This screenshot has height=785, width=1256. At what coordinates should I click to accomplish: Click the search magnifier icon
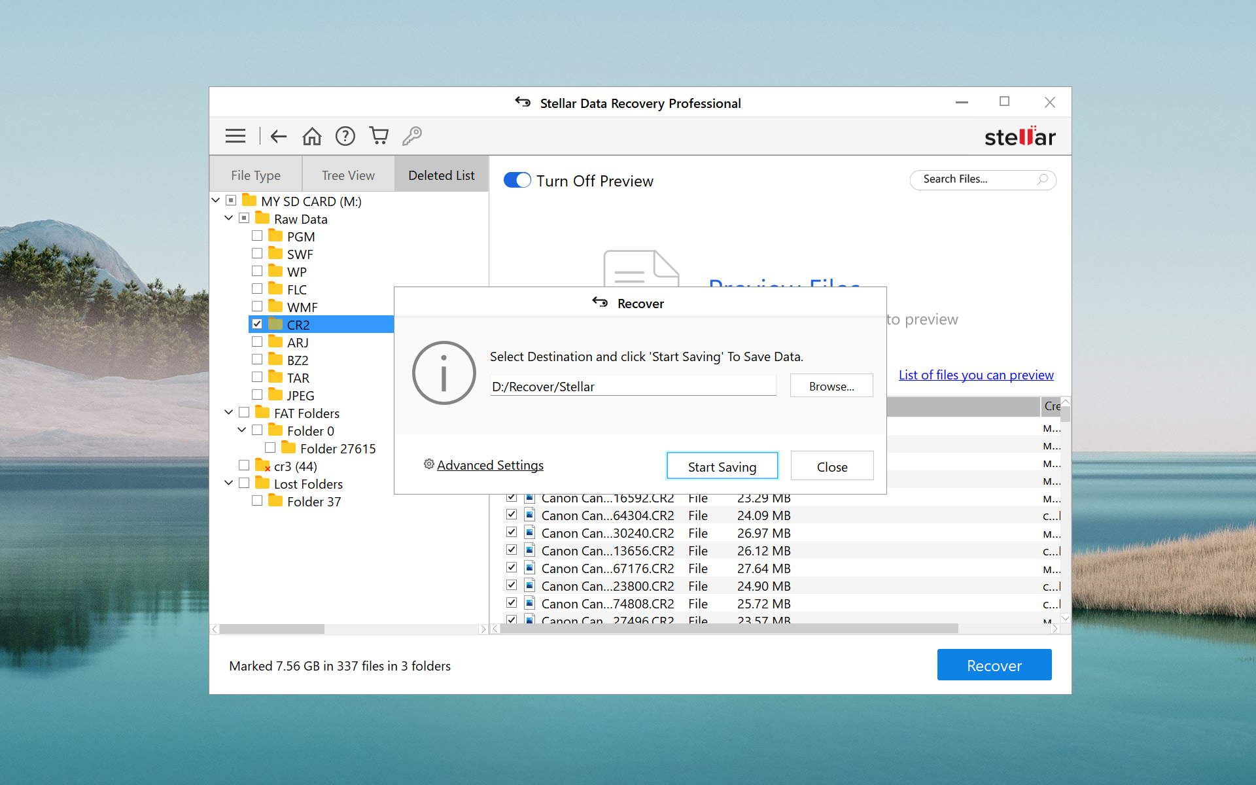tap(1043, 179)
